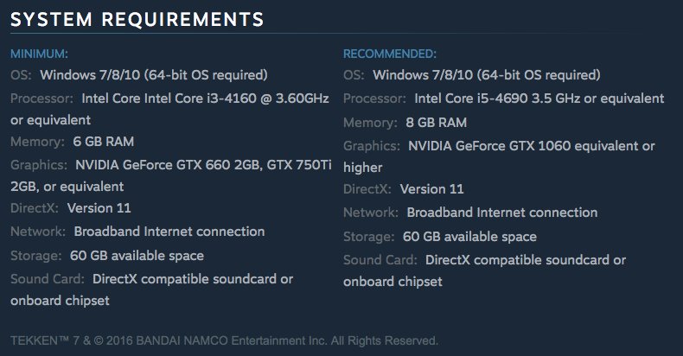
Task: Click the minimum Sound Card label
Action: (48, 279)
